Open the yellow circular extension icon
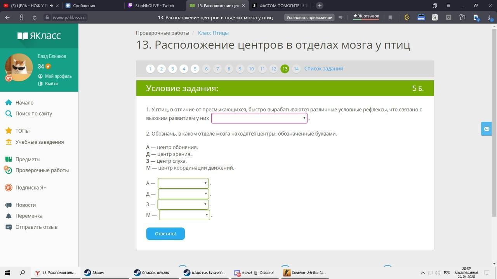Image resolution: width=497 pixels, height=279 pixels. tap(407, 17)
